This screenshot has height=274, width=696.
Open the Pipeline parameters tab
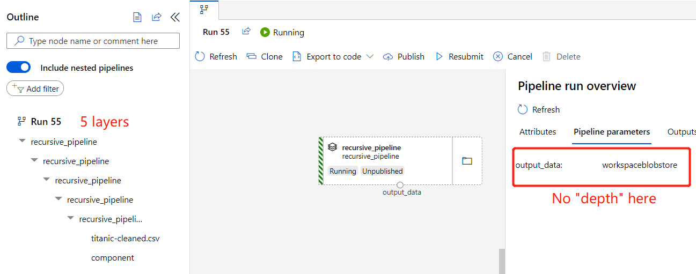click(612, 131)
